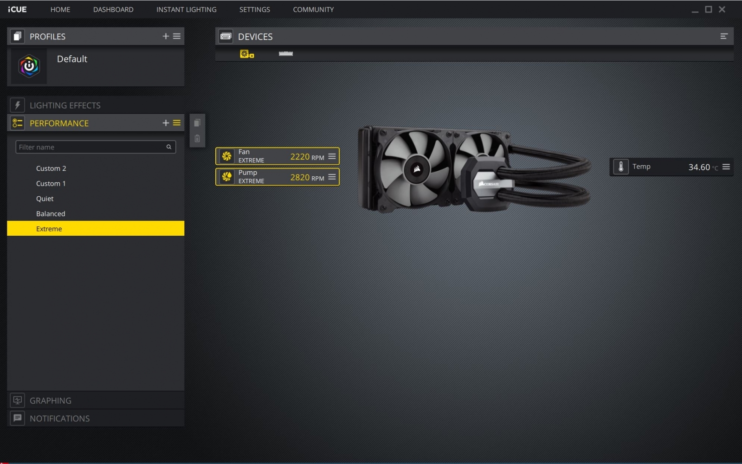Click the search magnifier icon
Viewport: 742px width, 464px height.
click(x=169, y=147)
